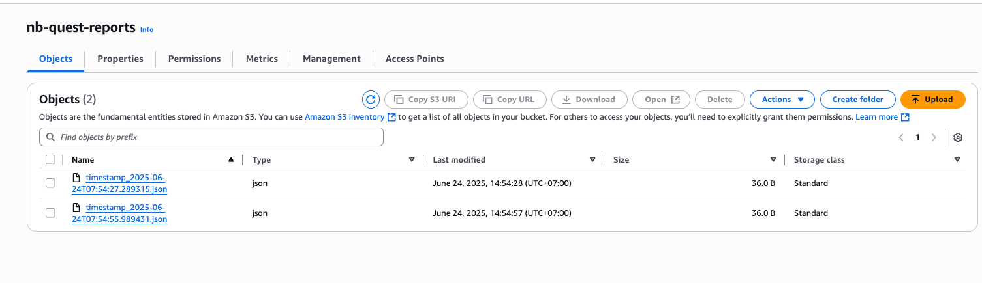982x283 pixels.
Task: Toggle the select all objects checkbox
Action: coord(50,159)
